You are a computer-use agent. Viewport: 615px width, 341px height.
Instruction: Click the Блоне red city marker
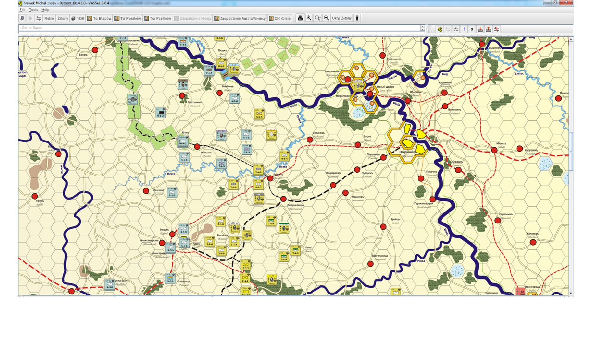[357, 144]
